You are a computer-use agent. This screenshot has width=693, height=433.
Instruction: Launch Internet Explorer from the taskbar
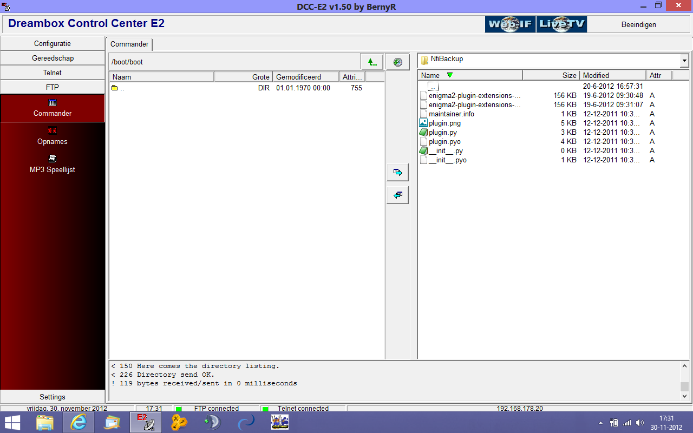pos(79,422)
